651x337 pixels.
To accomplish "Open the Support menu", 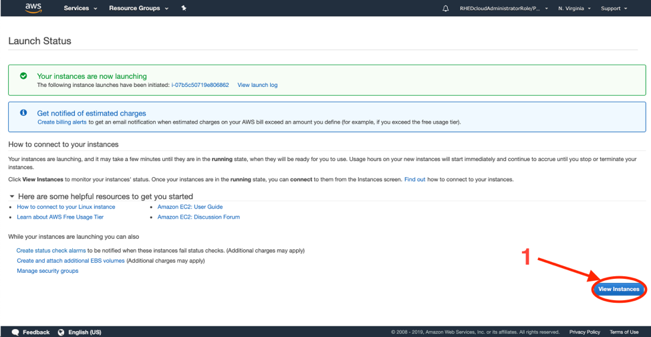I will (x=614, y=9).
